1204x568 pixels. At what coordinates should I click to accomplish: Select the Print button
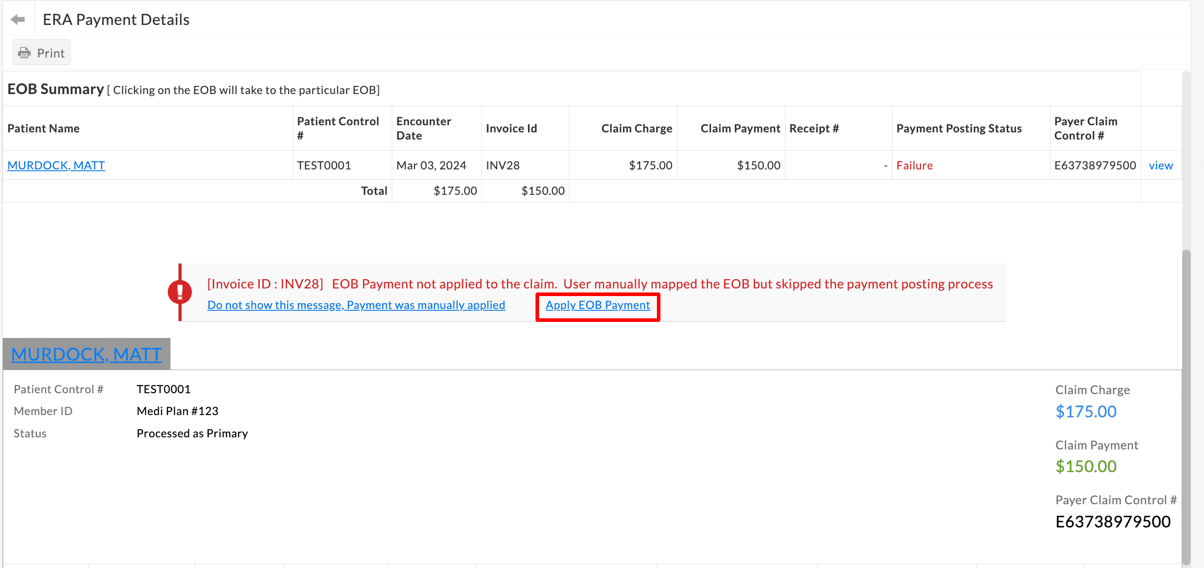[41, 52]
